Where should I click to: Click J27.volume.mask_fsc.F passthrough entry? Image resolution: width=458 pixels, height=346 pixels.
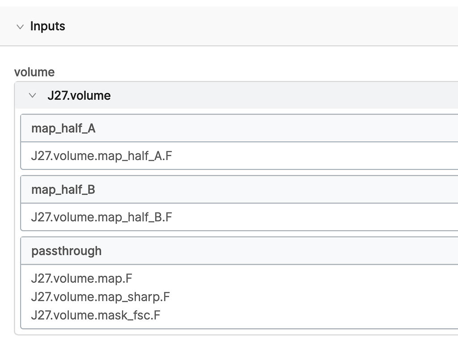[96, 315]
